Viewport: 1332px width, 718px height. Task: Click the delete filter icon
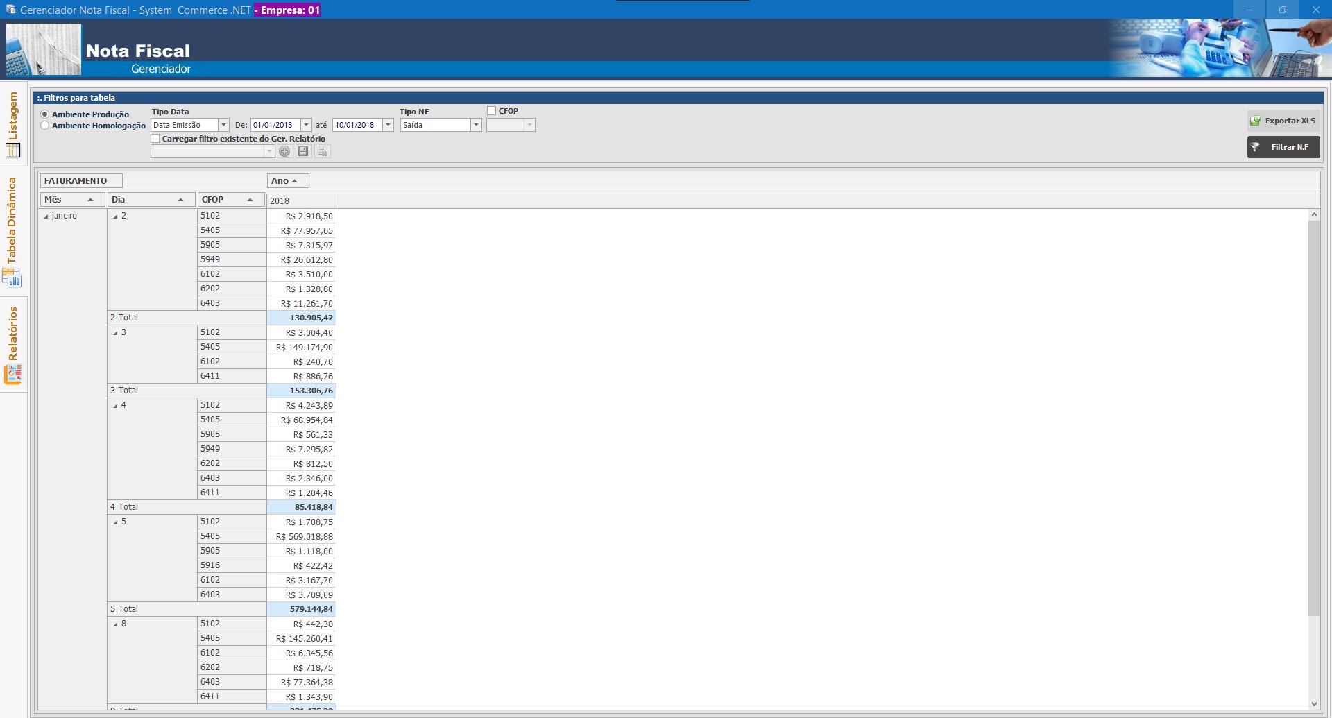[x=322, y=151]
